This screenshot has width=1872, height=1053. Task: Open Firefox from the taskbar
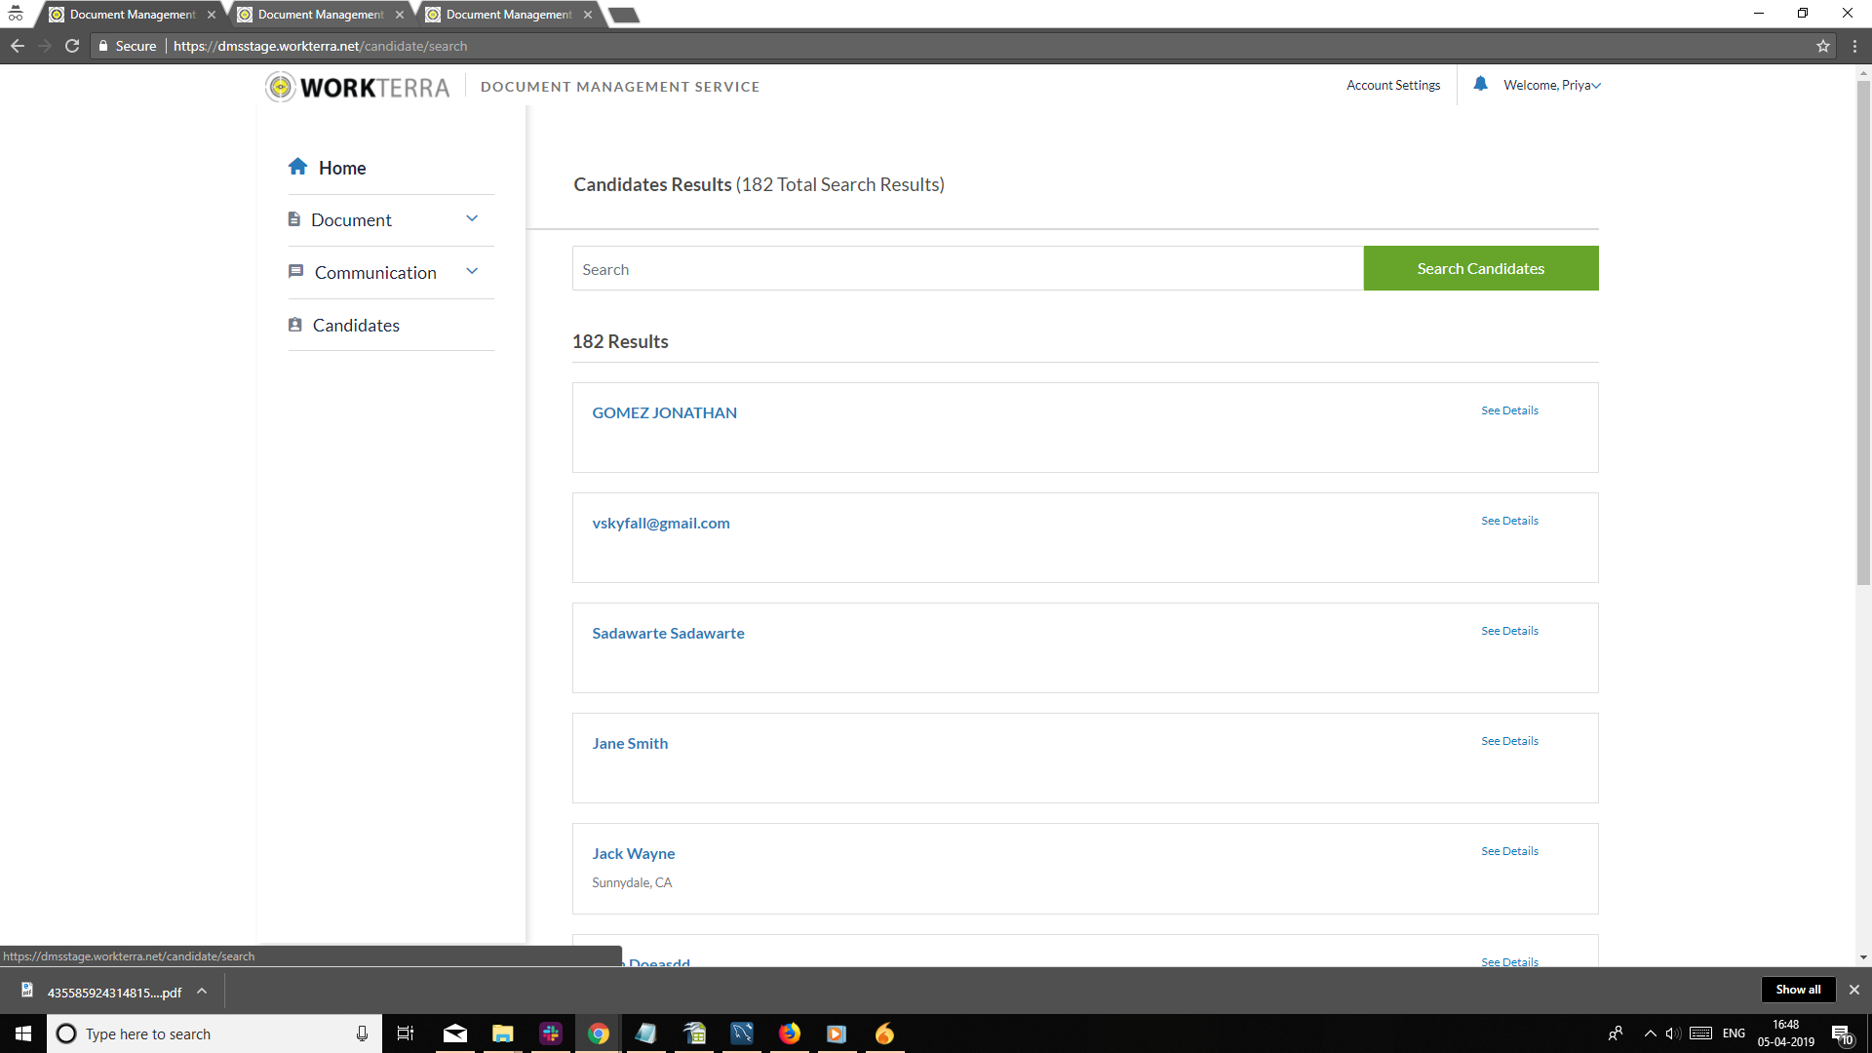click(x=789, y=1033)
